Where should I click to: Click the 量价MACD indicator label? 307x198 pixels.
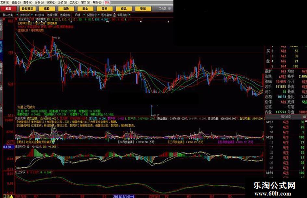click(20, 146)
